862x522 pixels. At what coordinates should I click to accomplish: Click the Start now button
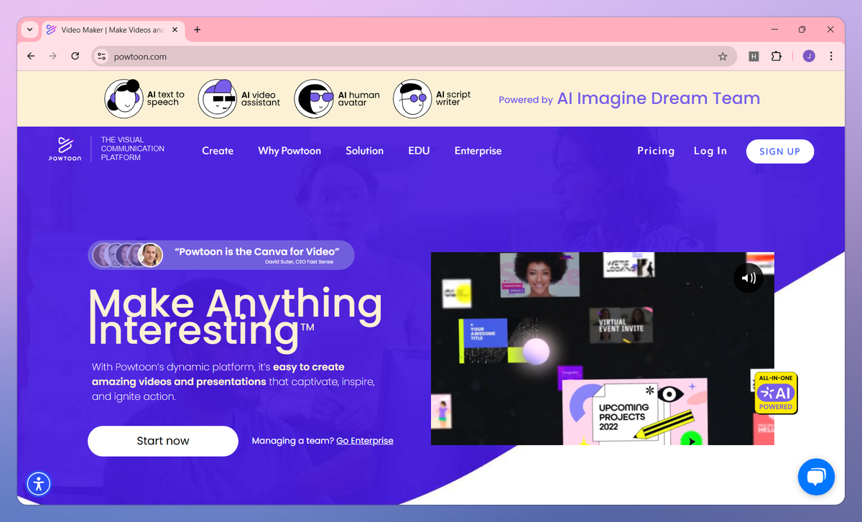(x=162, y=441)
